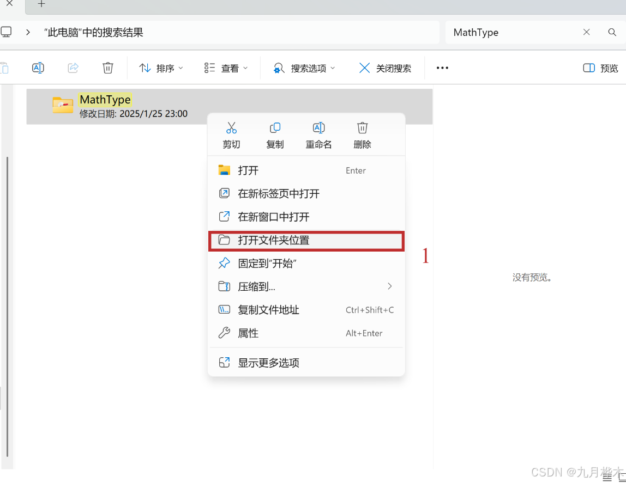626x483 pixels.
Task: Pin folder via 固定到"开始" entry
Action: 306,264
